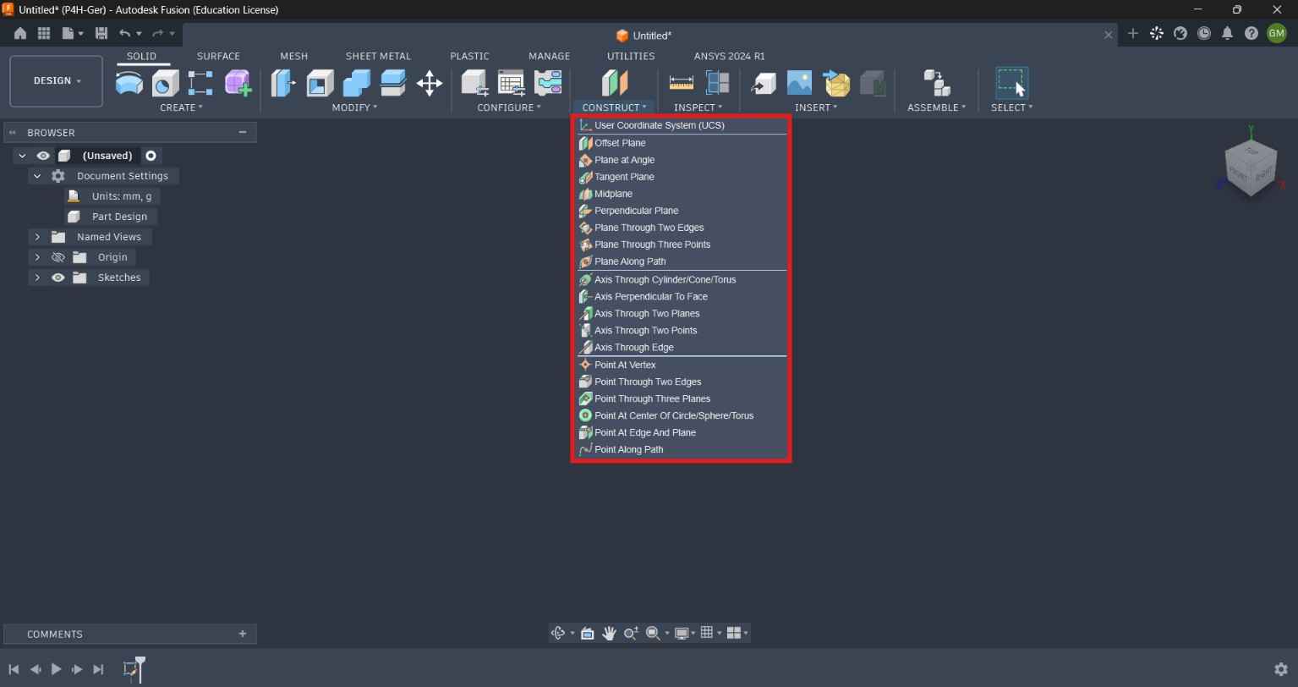Open the CREATE dropdown menu
1298x687 pixels.
click(181, 107)
